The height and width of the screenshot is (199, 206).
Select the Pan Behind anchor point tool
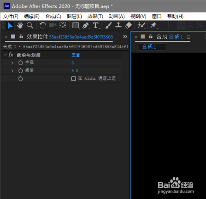click(63, 25)
